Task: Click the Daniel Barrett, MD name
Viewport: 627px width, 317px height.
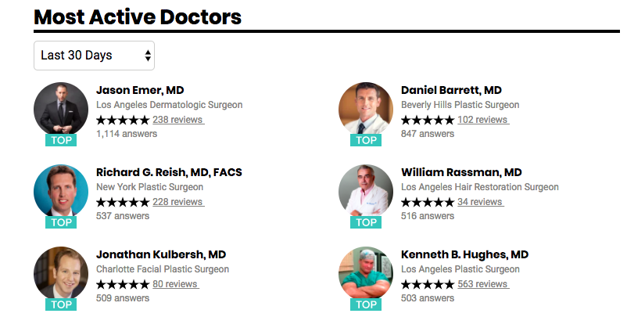Action: pyautogui.click(x=451, y=90)
